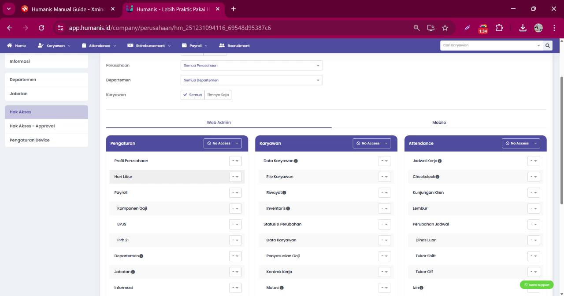
Task: Open Pengaturan Device in the sidebar
Action: coord(46,140)
